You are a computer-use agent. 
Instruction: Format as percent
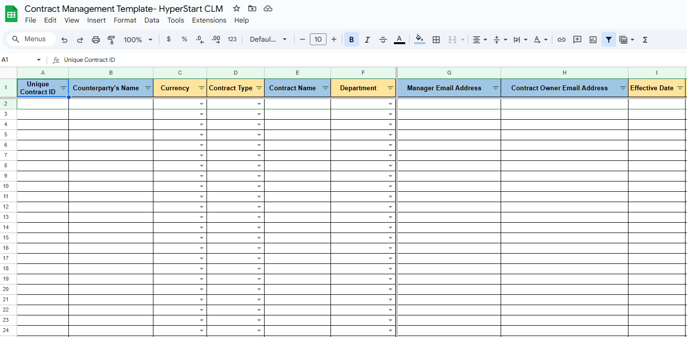184,39
